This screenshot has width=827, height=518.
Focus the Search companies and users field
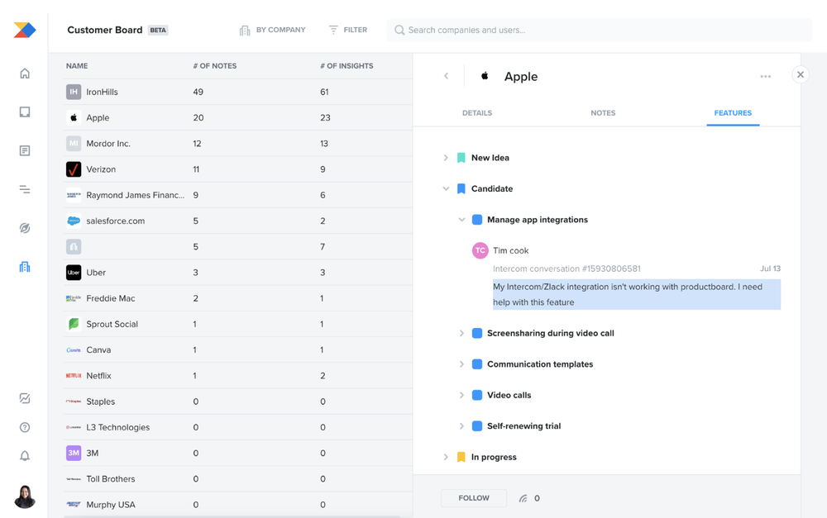tap(599, 30)
